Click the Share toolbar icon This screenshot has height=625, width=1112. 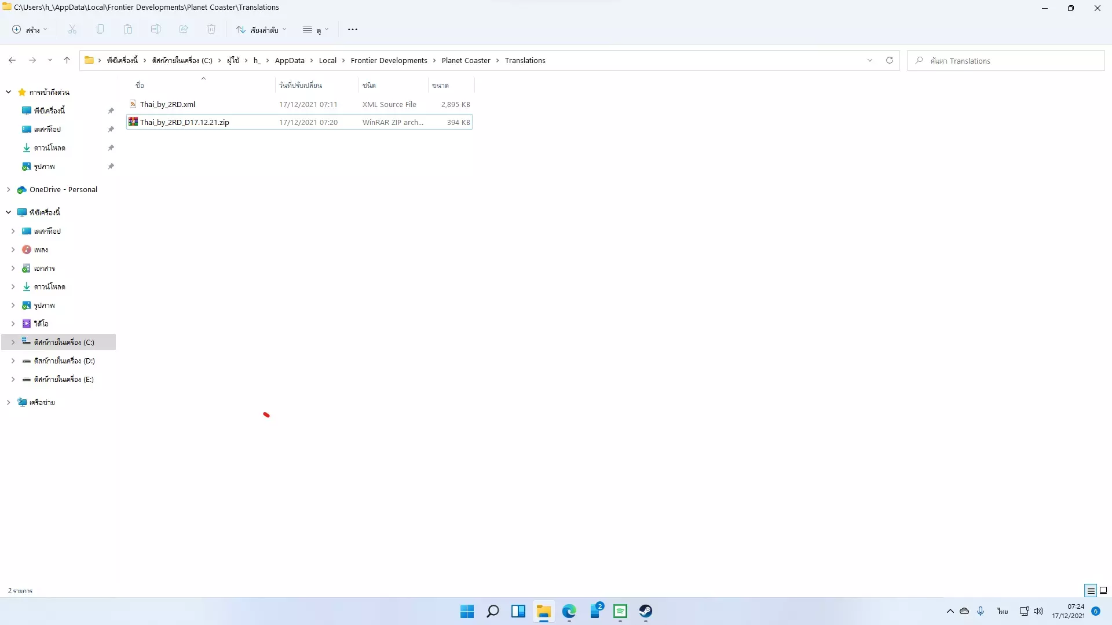(184, 30)
